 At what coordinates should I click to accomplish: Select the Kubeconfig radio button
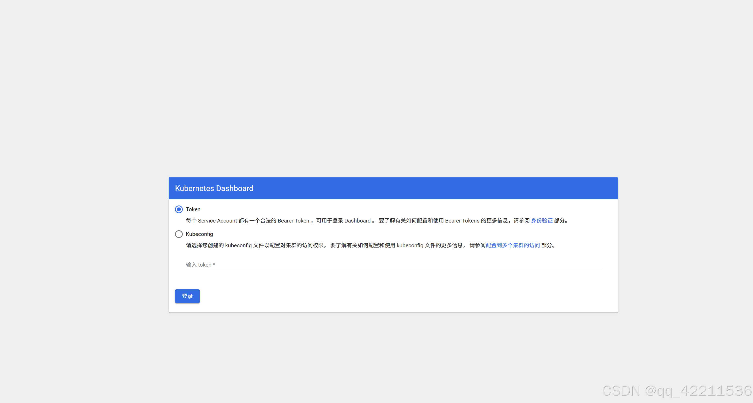179,234
